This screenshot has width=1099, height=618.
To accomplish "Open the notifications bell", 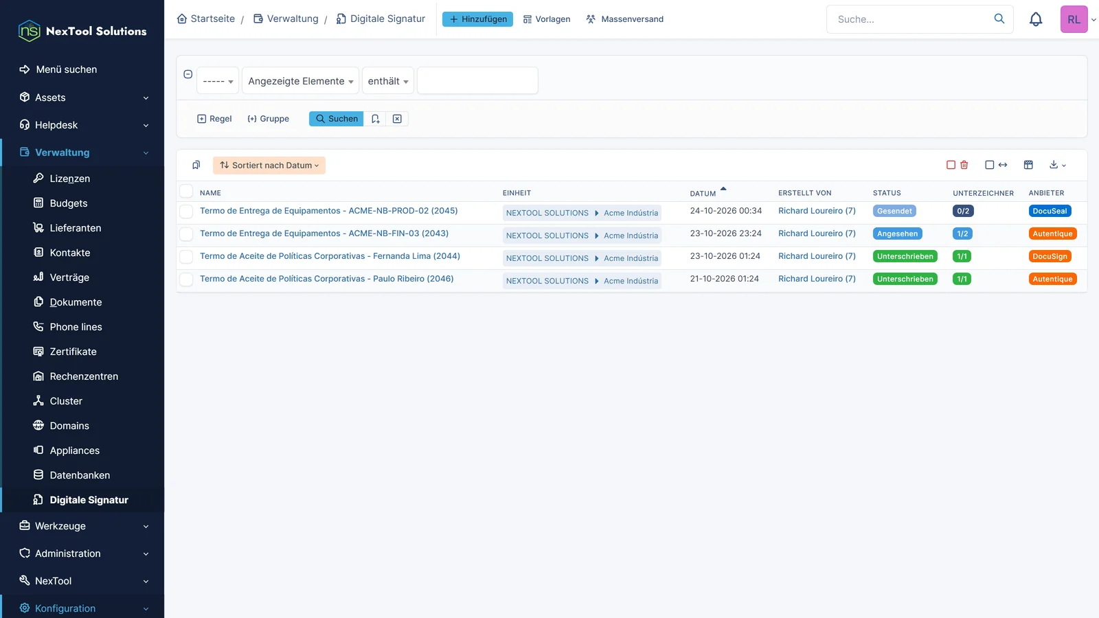I will [x=1036, y=19].
